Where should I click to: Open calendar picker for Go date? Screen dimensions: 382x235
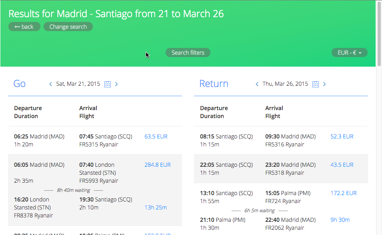click(108, 84)
